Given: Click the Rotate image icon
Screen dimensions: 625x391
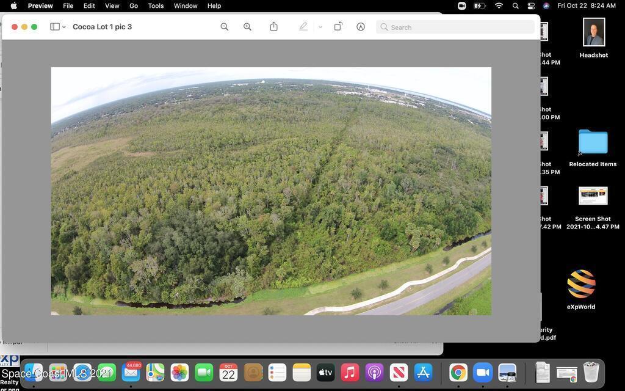Looking at the screenshot, I should (x=338, y=27).
